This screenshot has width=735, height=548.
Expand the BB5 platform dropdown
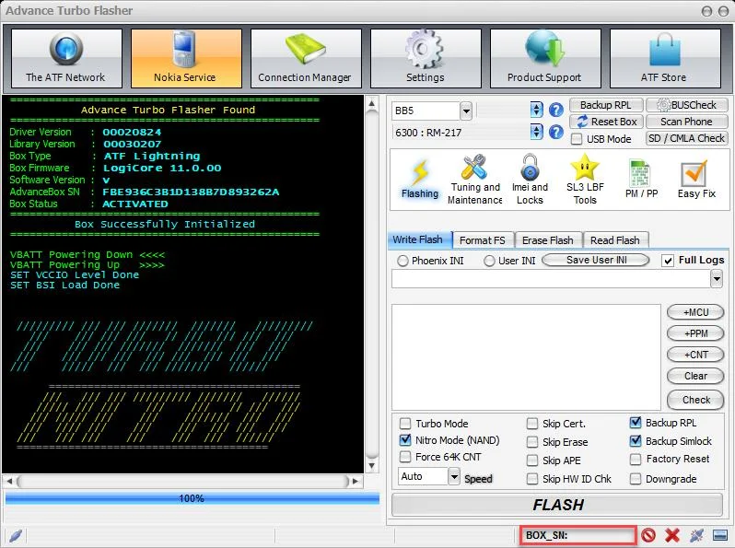click(465, 111)
